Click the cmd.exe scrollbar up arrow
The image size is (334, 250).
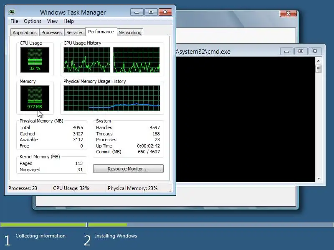(x=319, y=61)
